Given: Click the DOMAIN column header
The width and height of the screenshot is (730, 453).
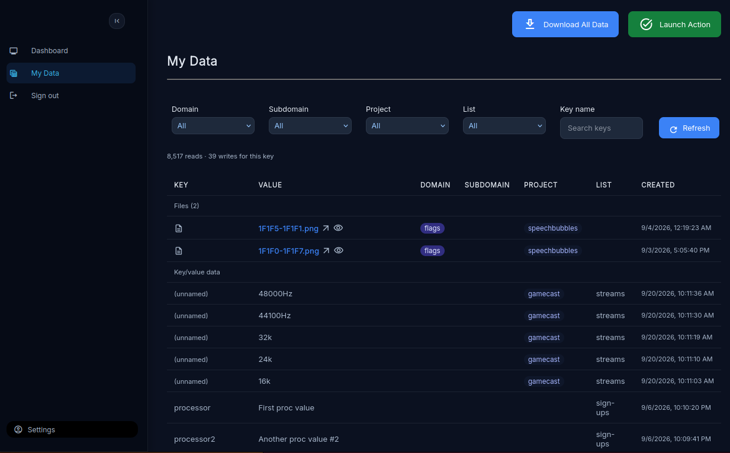Looking at the screenshot, I should pos(435,185).
